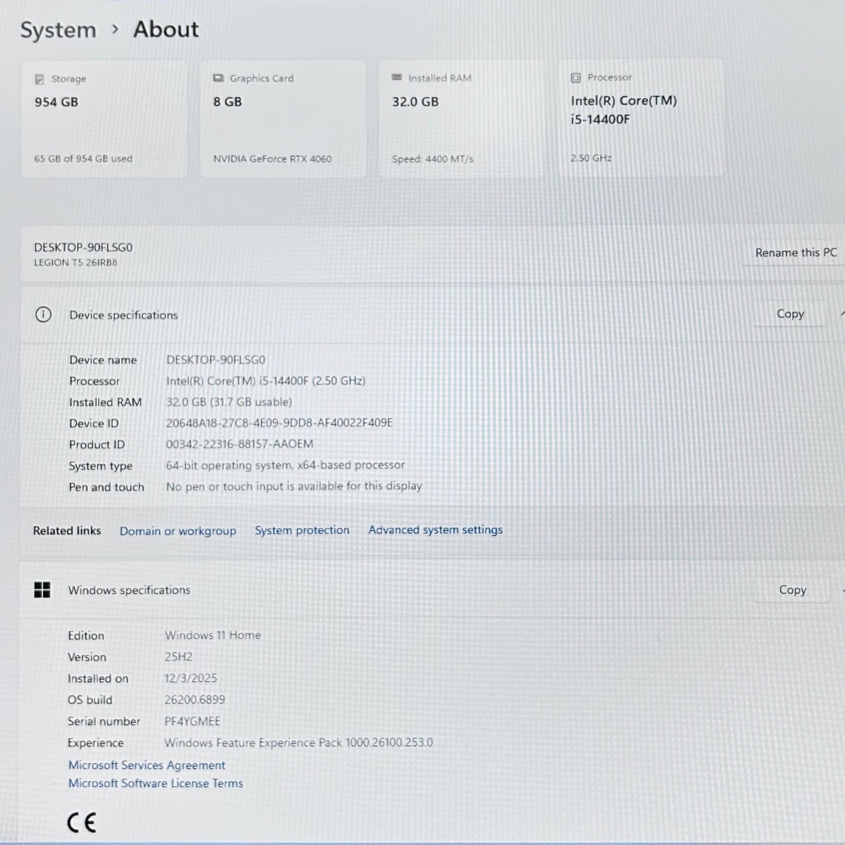Viewport: 845px width, 845px height.
Task: Click the Windows logo beside Windows specifications
Action: click(x=42, y=590)
